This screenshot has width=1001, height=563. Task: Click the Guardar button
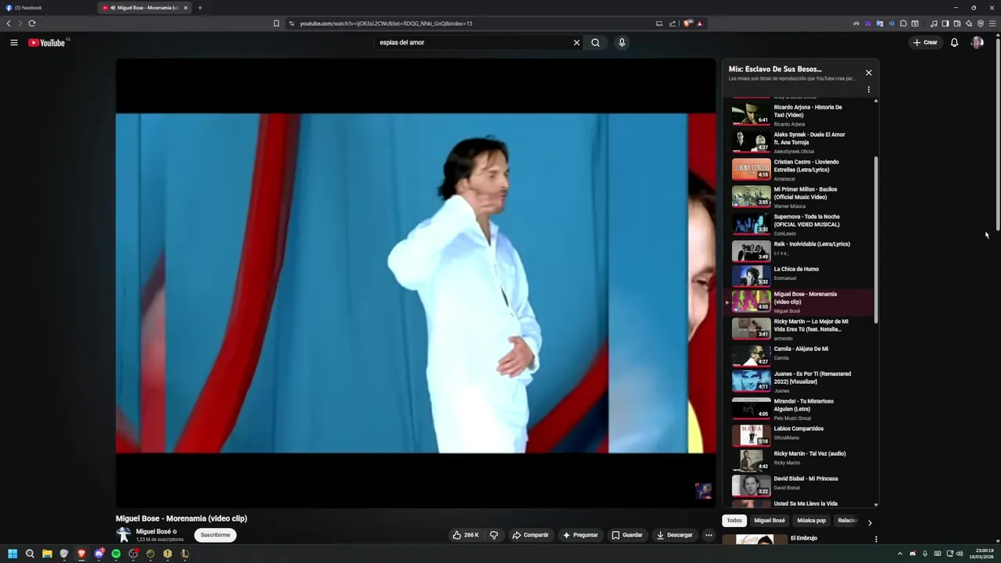(x=627, y=535)
